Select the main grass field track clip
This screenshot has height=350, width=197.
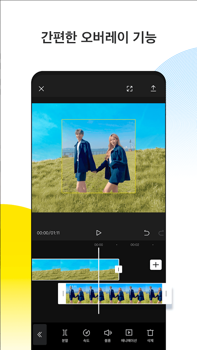pos(75,269)
